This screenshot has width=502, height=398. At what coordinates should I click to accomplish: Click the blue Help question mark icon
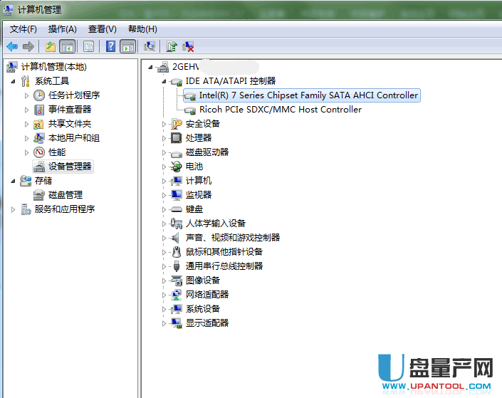tap(110, 46)
